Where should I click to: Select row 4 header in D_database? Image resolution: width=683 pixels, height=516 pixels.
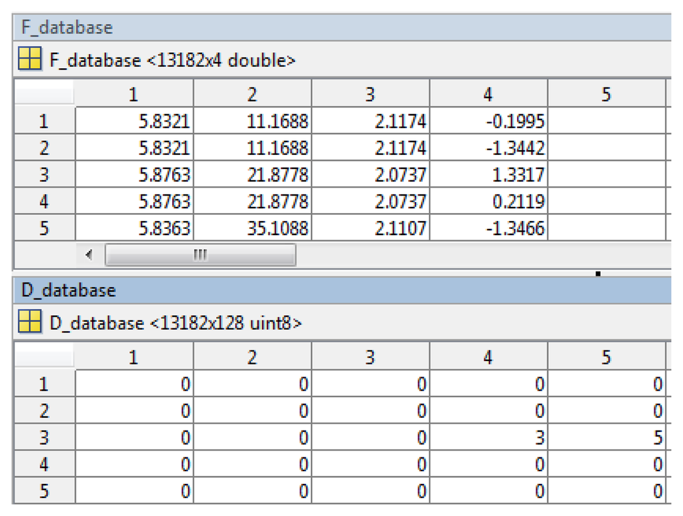[x=45, y=464]
